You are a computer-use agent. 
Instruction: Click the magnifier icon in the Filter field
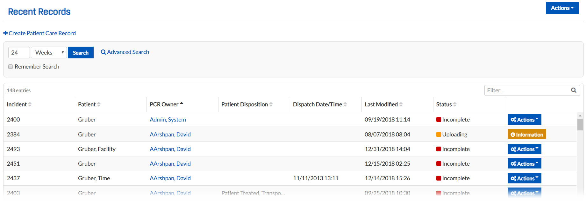pyautogui.click(x=573, y=90)
